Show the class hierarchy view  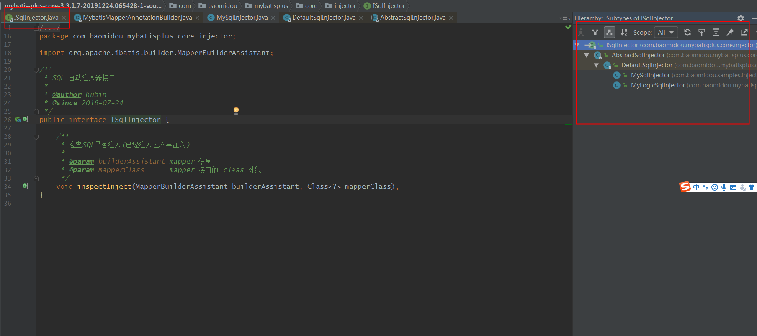click(581, 32)
